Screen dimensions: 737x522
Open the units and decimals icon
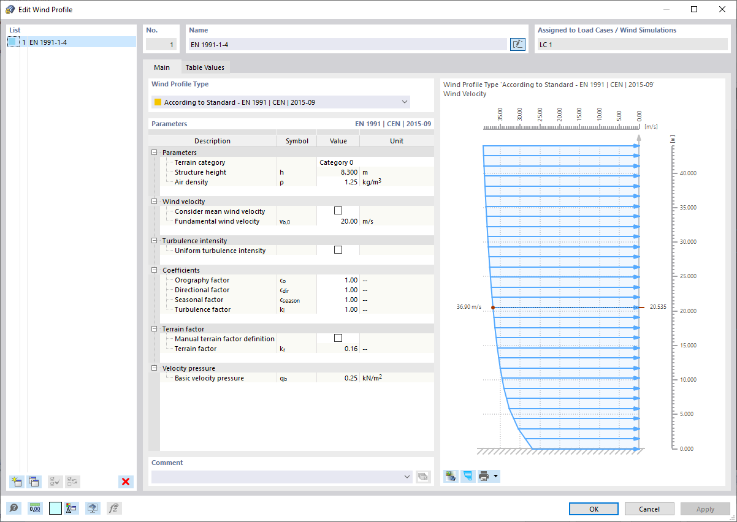[35, 508]
